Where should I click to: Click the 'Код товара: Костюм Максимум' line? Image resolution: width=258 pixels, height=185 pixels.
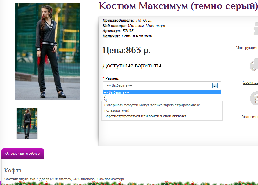[x=134, y=26]
